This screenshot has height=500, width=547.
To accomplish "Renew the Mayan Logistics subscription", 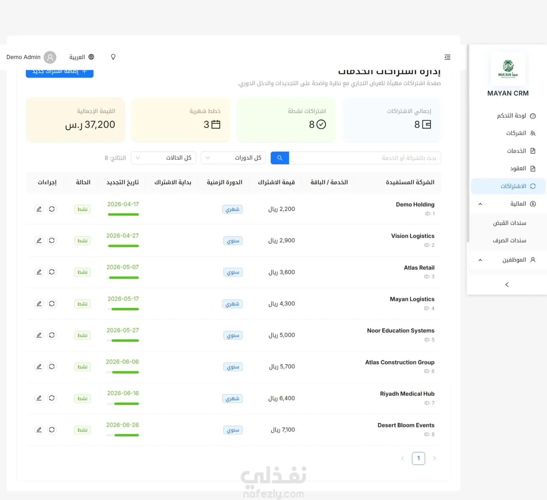I will pyautogui.click(x=52, y=304).
